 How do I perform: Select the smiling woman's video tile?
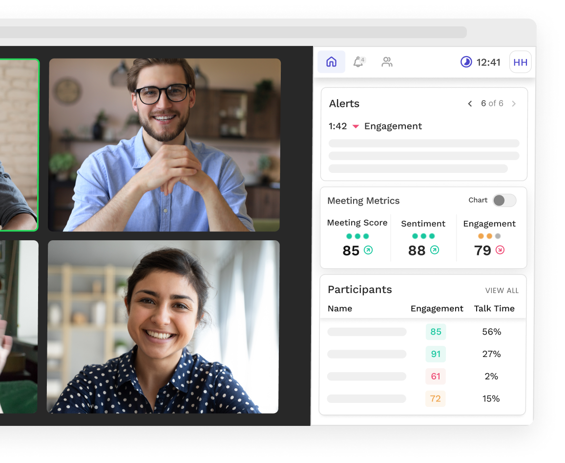point(163,326)
